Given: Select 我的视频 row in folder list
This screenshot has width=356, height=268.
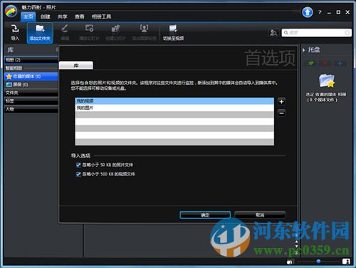Looking at the screenshot, I should point(174,101).
